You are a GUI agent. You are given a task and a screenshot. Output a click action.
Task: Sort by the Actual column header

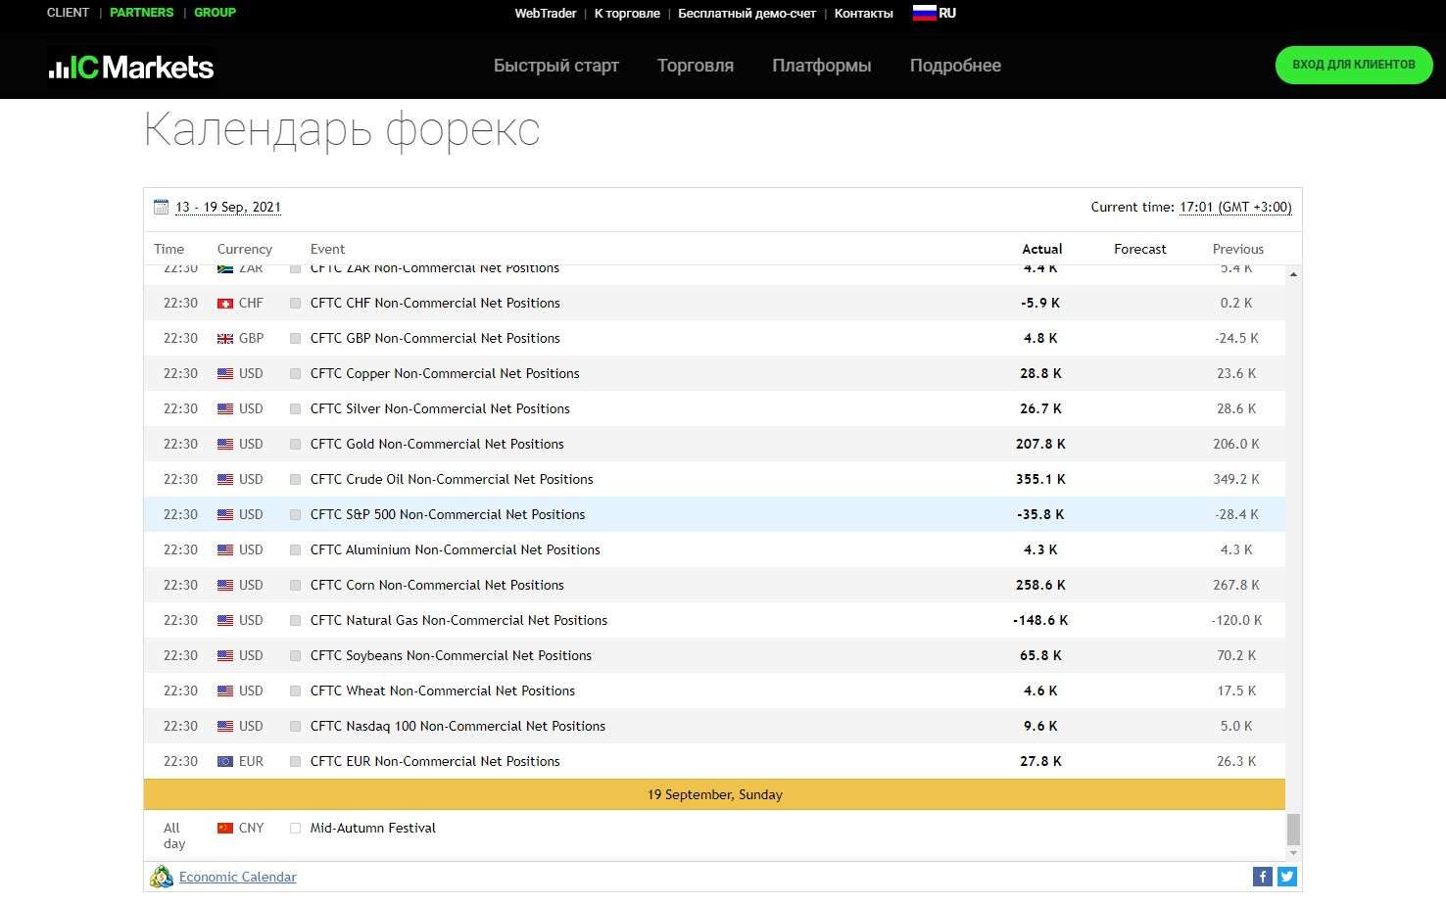tap(1041, 249)
